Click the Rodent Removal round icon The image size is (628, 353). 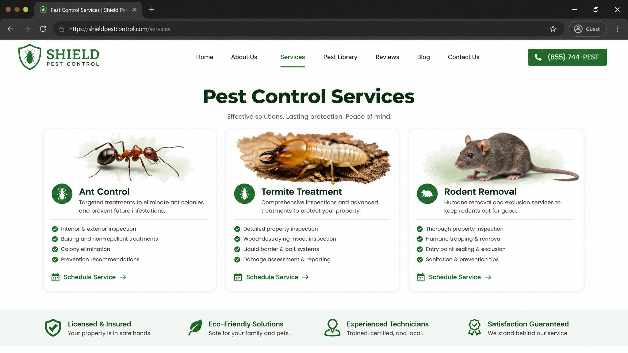427,194
